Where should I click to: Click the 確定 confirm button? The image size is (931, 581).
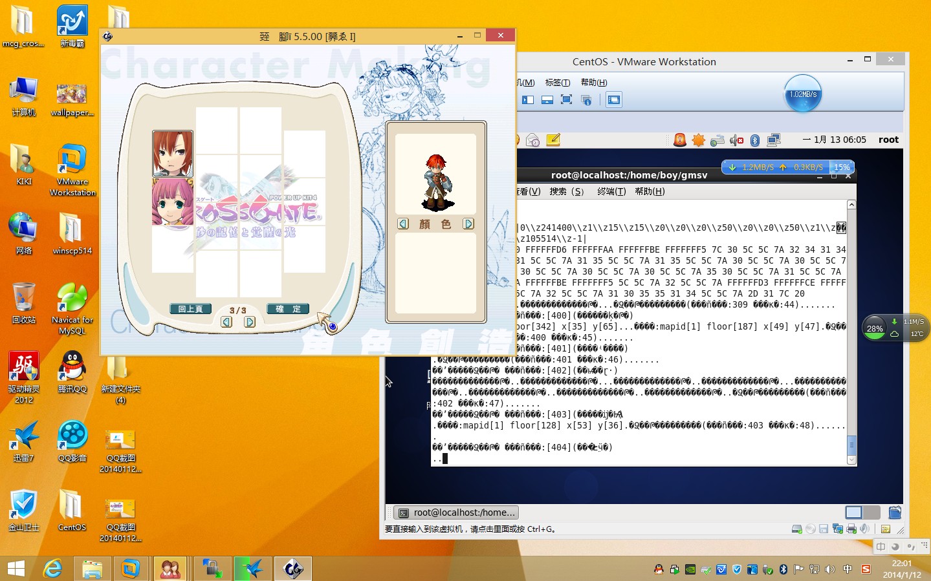click(288, 309)
